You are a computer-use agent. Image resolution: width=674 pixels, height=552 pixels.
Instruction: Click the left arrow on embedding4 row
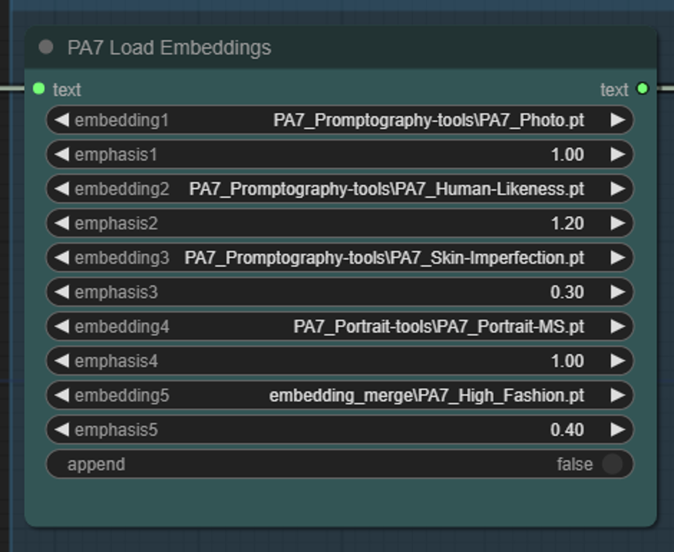[x=62, y=326]
